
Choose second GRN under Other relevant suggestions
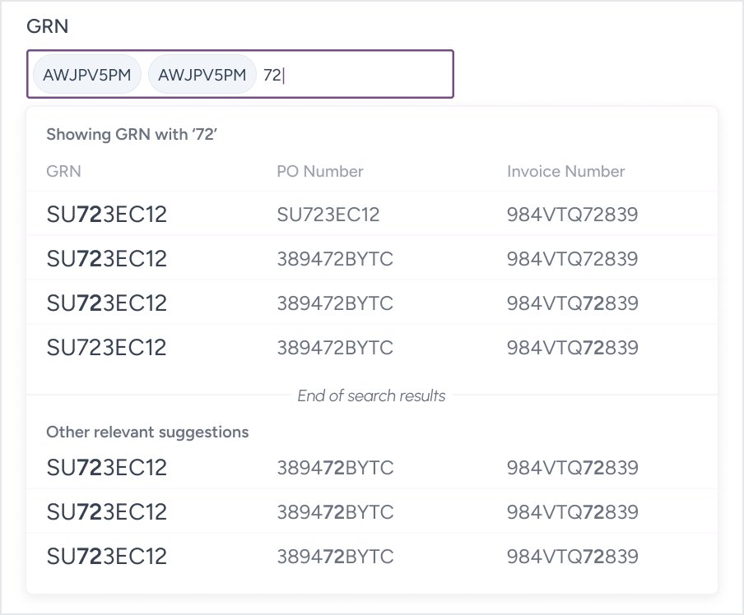click(x=107, y=512)
